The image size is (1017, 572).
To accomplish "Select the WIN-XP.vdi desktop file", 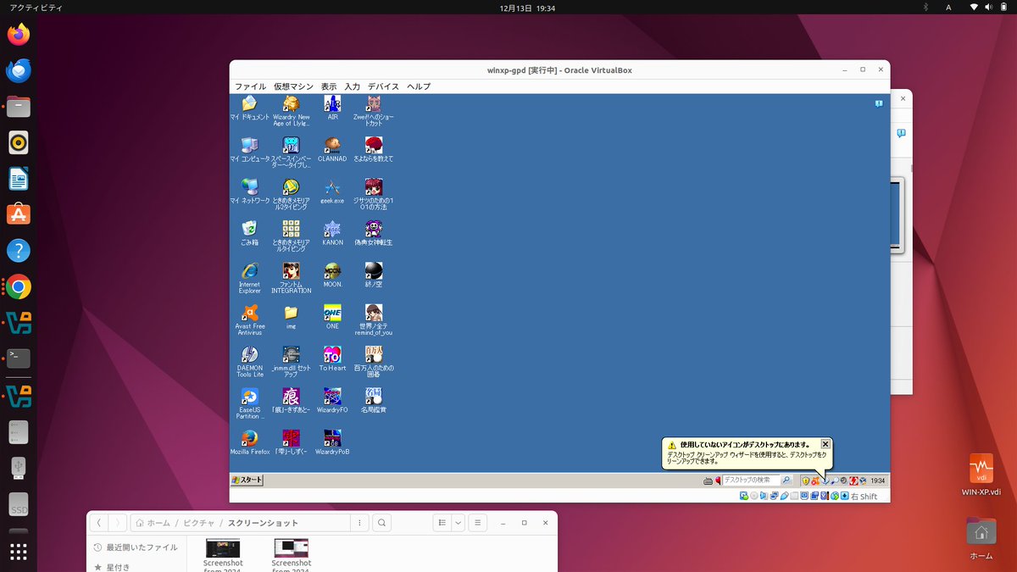I will (x=981, y=475).
